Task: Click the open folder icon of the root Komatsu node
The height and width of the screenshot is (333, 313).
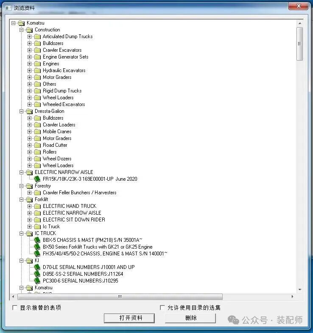Action: (x=21, y=23)
